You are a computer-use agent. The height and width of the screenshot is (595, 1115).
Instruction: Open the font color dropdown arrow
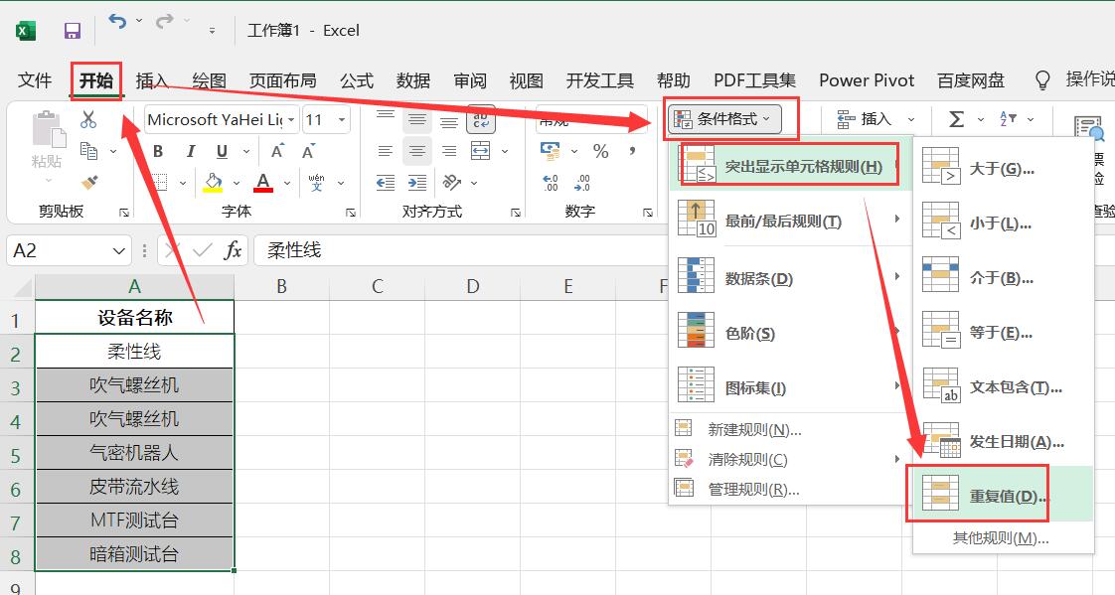coord(287,184)
